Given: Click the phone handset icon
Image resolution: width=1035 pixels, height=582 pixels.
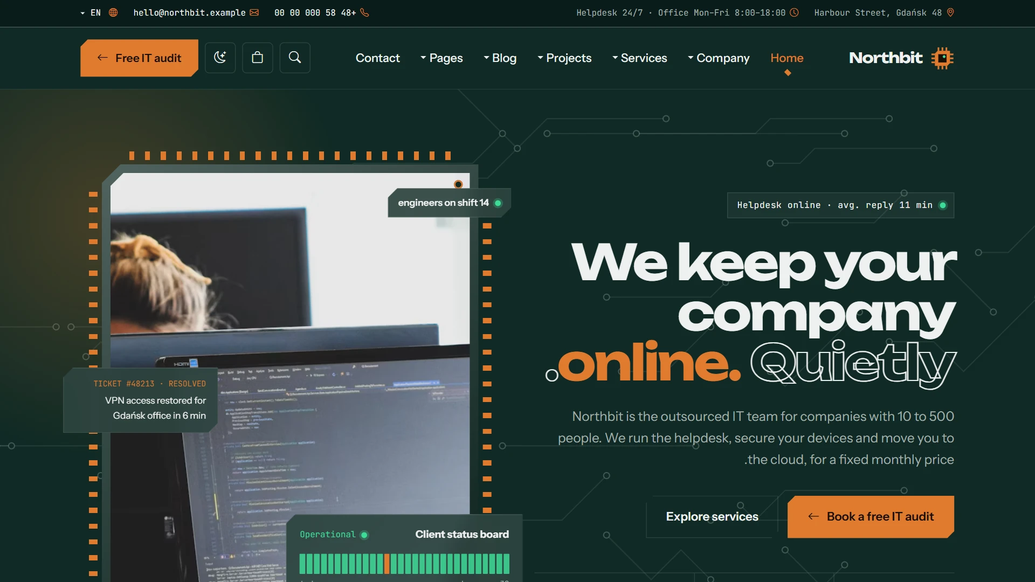Looking at the screenshot, I should tap(364, 12).
